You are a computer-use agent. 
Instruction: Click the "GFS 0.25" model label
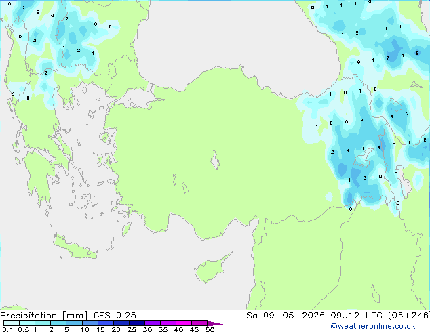[x=115, y=316]
